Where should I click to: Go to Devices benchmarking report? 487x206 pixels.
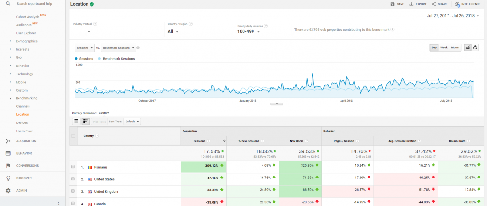22,122
